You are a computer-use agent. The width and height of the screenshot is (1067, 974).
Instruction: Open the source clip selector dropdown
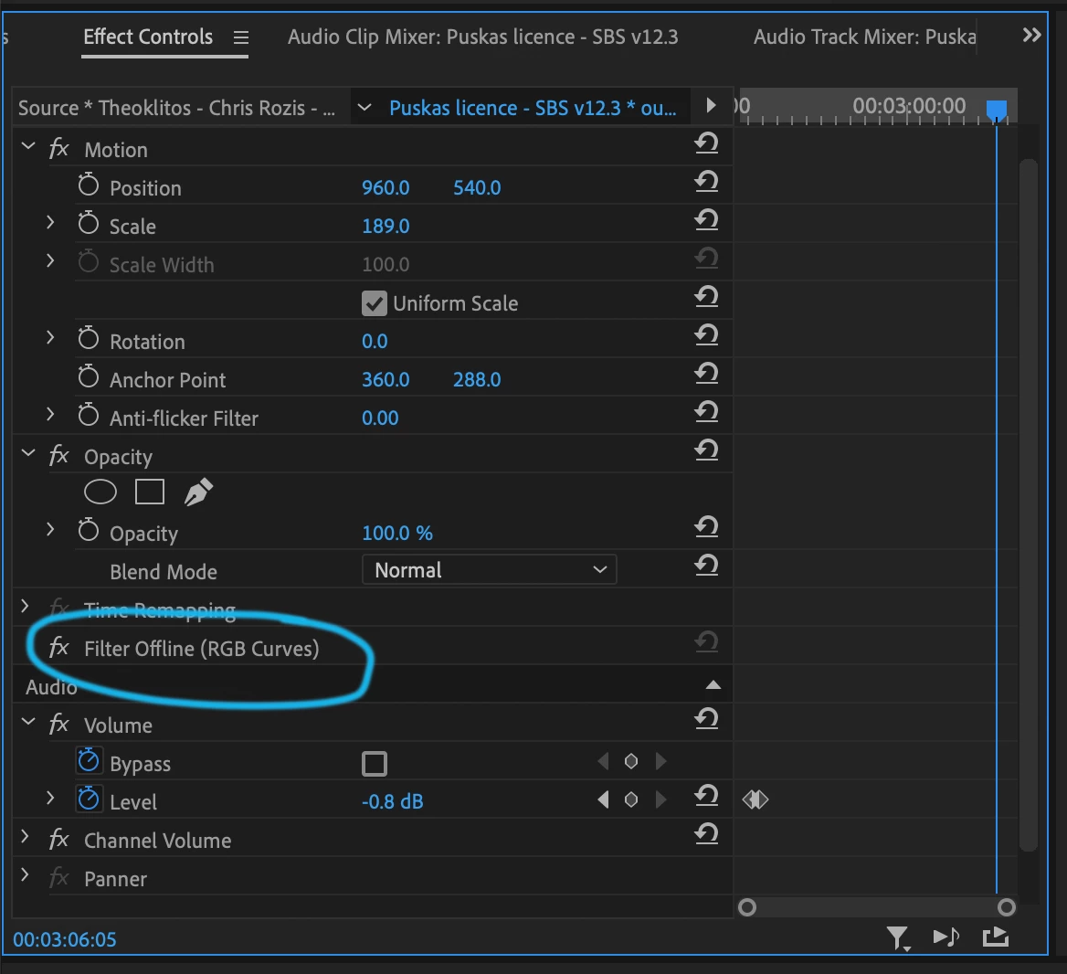[364, 107]
